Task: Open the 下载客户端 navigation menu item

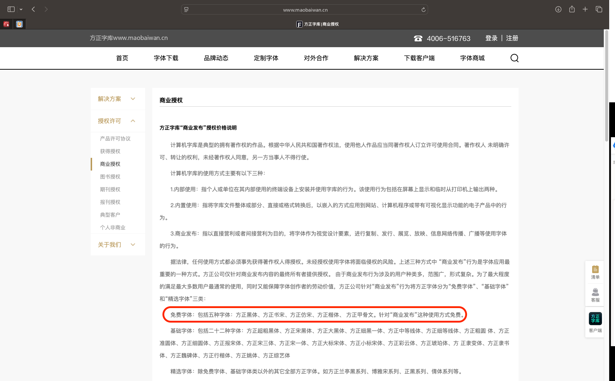Action: (420, 58)
